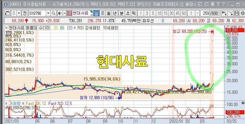Click the add indicator line icon
Screen dimensions: 245x124
tap(230, 14)
